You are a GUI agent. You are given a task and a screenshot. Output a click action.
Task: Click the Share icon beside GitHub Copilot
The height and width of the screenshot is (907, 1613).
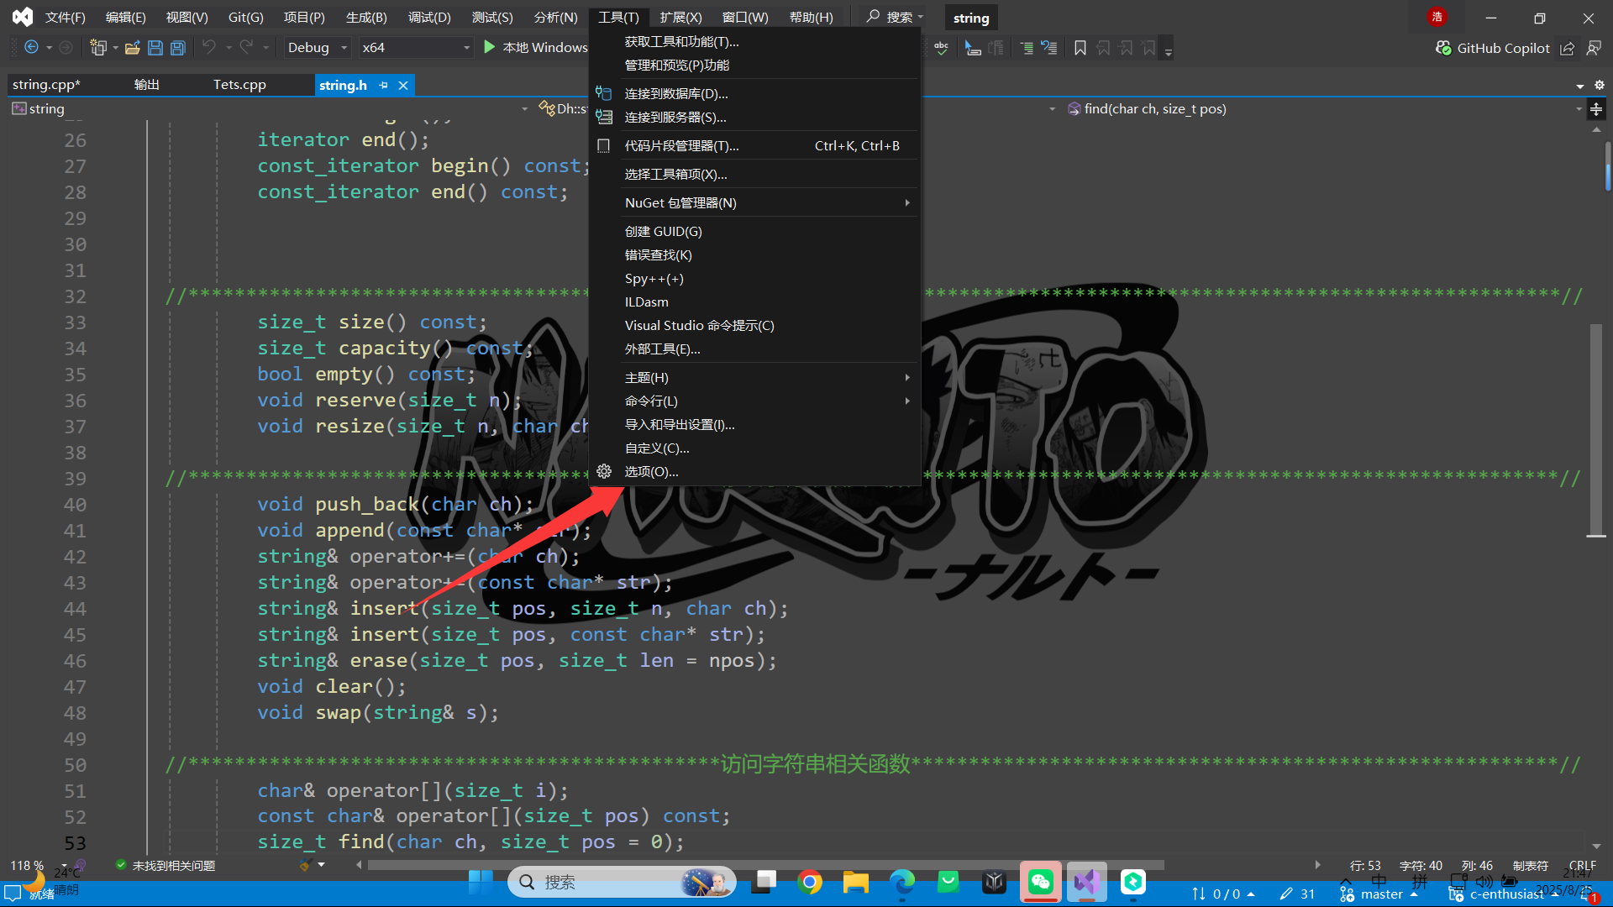click(1567, 48)
